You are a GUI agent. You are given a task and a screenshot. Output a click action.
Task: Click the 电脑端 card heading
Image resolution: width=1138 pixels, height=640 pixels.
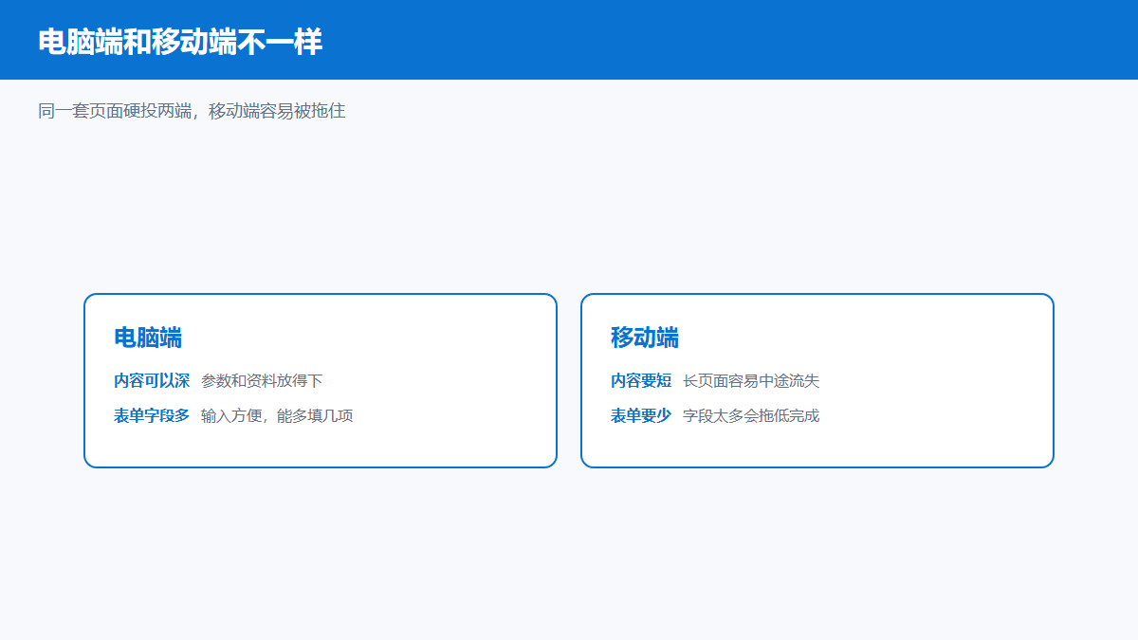148,338
